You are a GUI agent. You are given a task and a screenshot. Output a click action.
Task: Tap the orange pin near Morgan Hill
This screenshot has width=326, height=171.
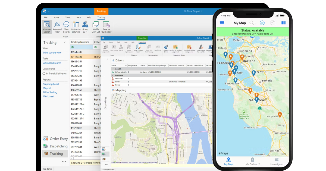pyautogui.click(x=280, y=115)
